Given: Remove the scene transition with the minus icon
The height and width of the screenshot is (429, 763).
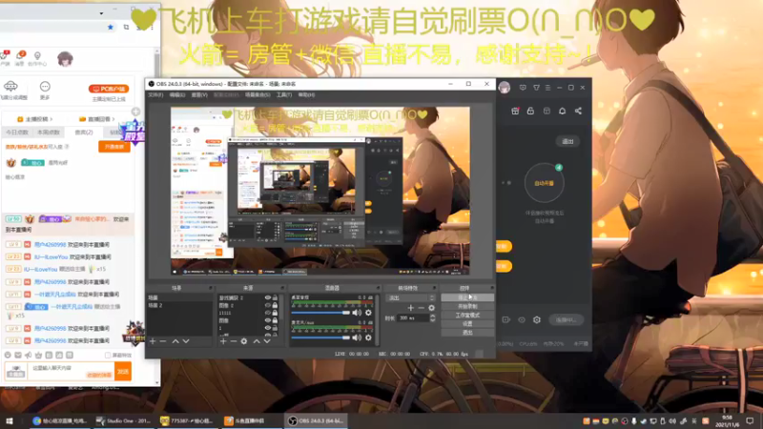Looking at the screenshot, I should pyautogui.click(x=421, y=308).
